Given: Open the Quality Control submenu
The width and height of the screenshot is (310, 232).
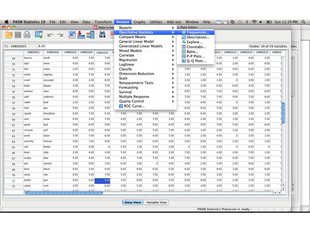Looking at the screenshot, I should coord(145,101).
